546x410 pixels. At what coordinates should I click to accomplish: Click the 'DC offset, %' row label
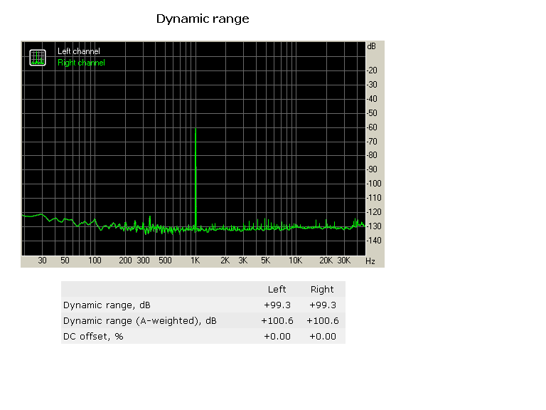(93, 337)
